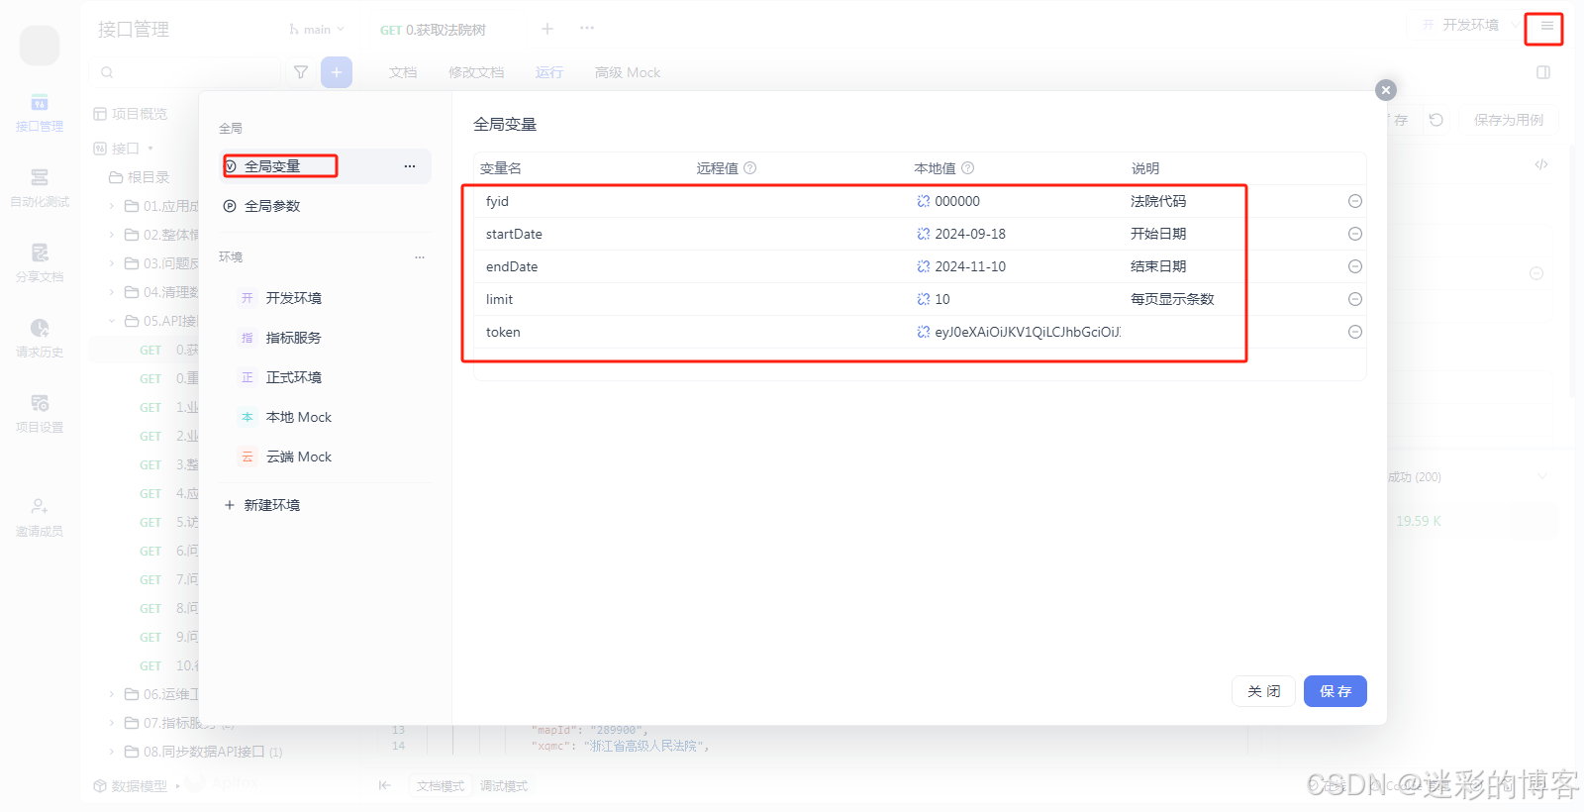This screenshot has height=812, width=1584.
Task: Select the GET 0.获取法院树 tab
Action: coord(433,30)
